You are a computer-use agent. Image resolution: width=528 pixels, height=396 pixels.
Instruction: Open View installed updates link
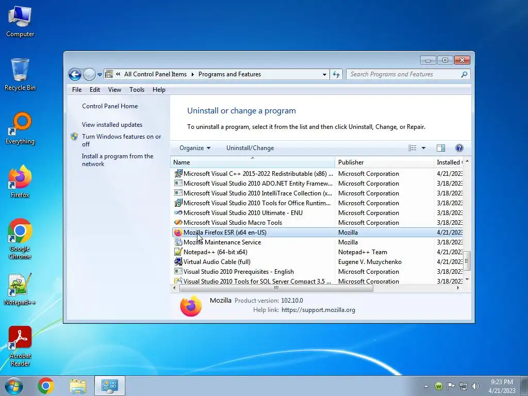tap(112, 125)
